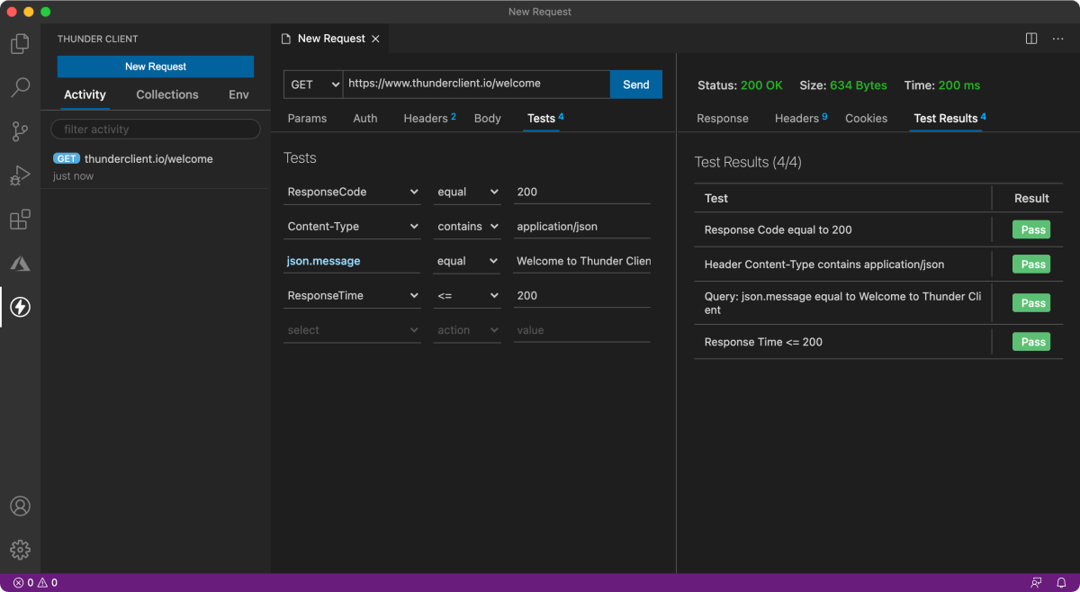1080x592 pixels.
Task: Open the Extensions icon
Action: point(20,220)
